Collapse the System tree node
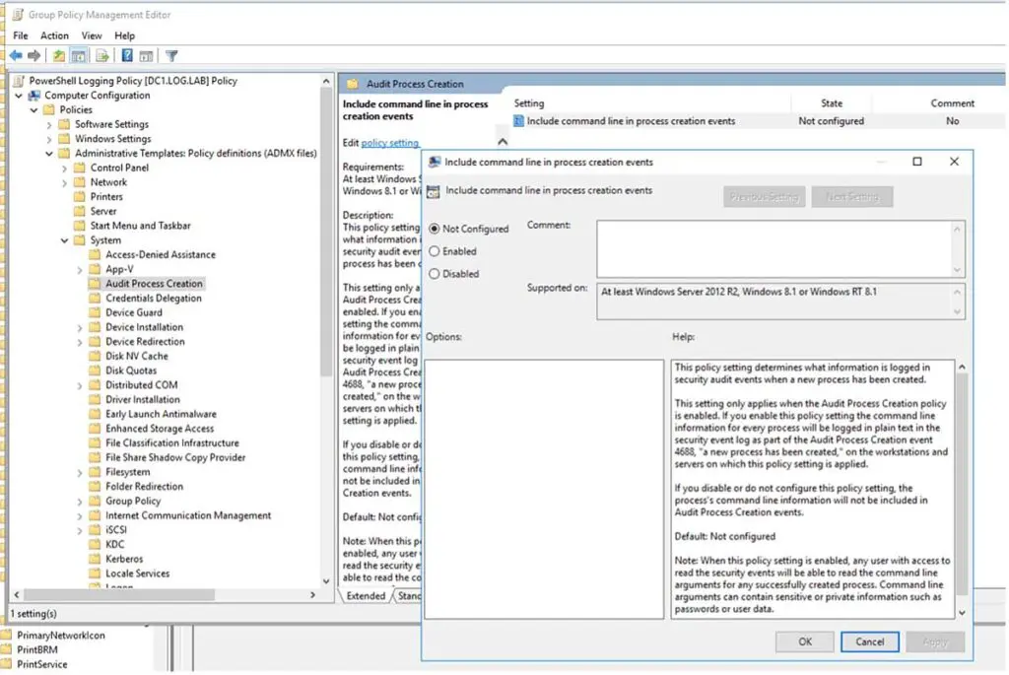The width and height of the screenshot is (1009, 675). click(65, 239)
